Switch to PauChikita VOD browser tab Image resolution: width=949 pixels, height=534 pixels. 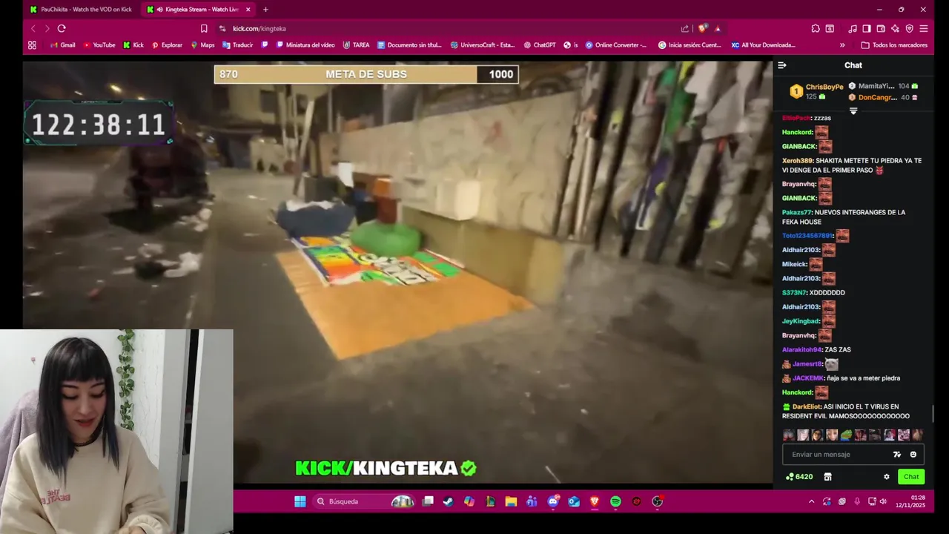80,10
